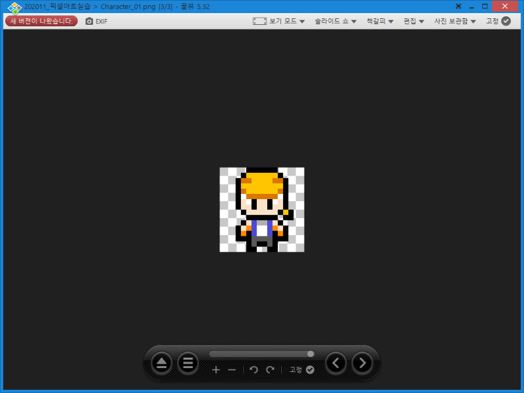Click the zoom slider handle
Screen dimensions: 524x393
click(x=310, y=354)
